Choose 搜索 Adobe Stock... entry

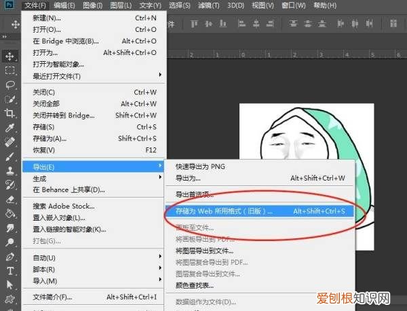[x=94, y=206]
